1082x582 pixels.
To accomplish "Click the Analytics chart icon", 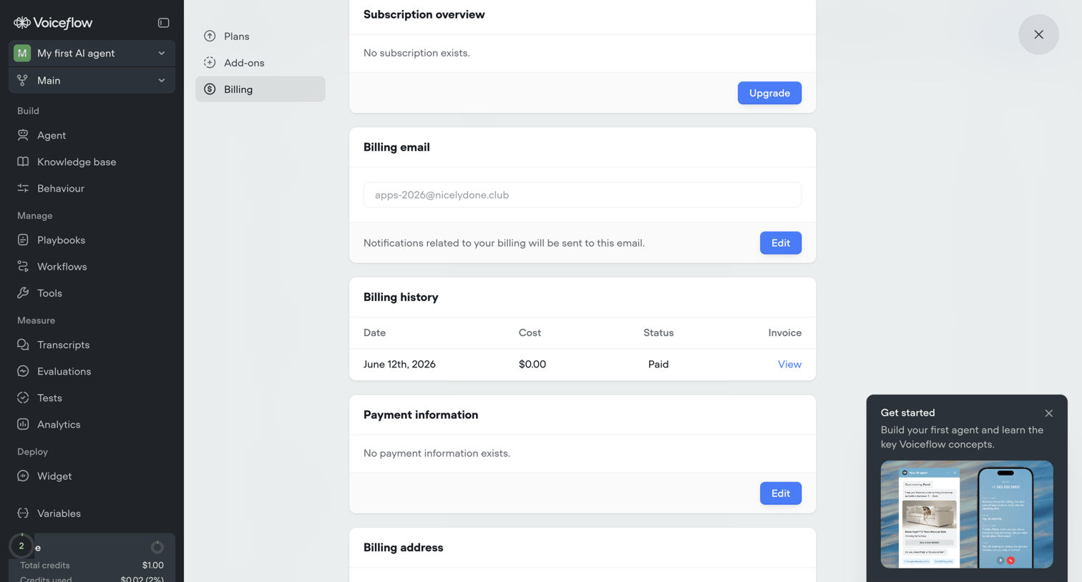I will 23,424.
